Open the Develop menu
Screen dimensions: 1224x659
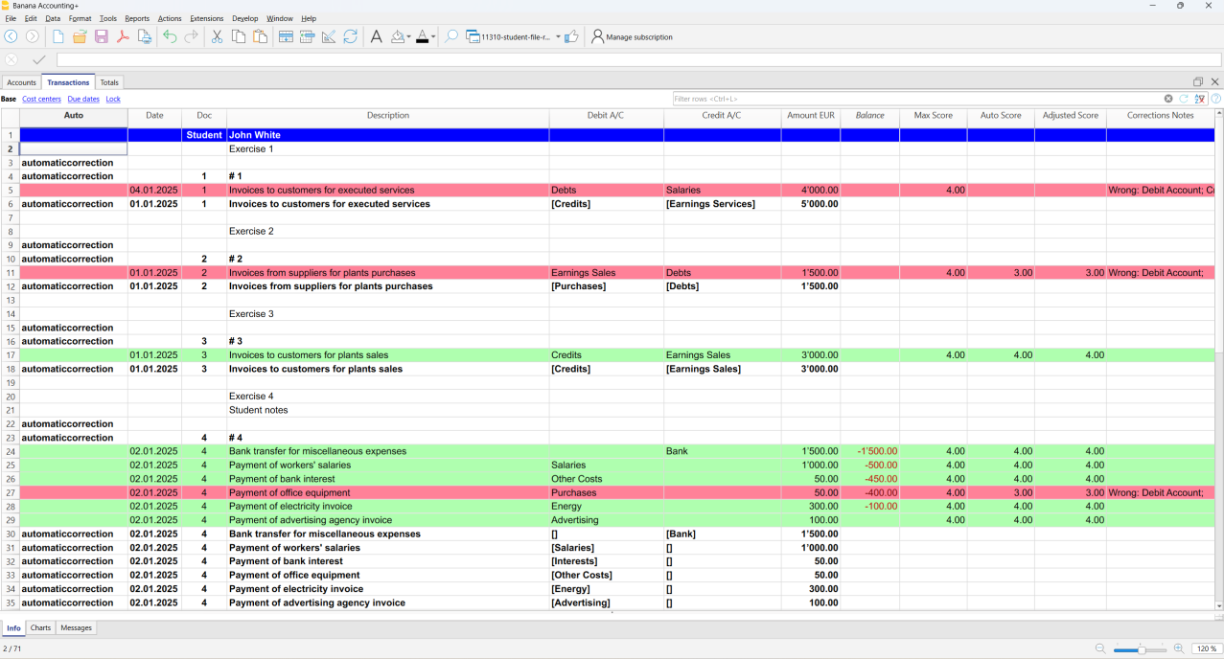coord(245,18)
